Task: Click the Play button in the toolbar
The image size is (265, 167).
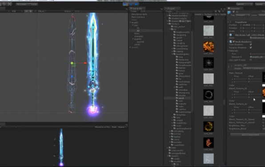Action: coord(125,4)
